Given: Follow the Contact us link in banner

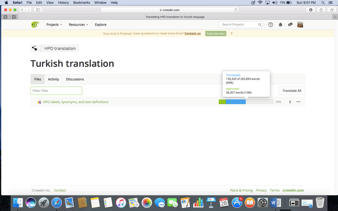Looking at the screenshot, I should 192,33.
